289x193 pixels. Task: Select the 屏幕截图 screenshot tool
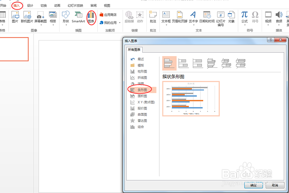pos(40,17)
